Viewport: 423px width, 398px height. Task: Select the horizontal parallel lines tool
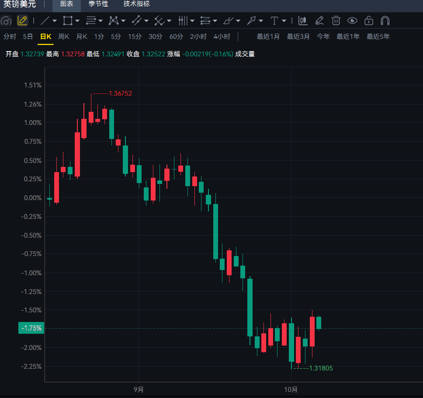91,21
